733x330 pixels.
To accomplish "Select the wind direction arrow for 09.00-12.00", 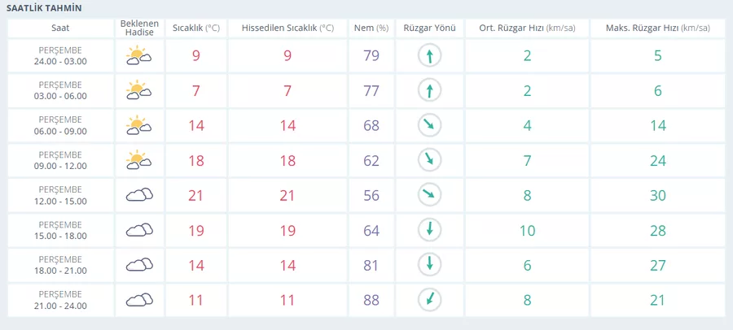I will [429, 160].
